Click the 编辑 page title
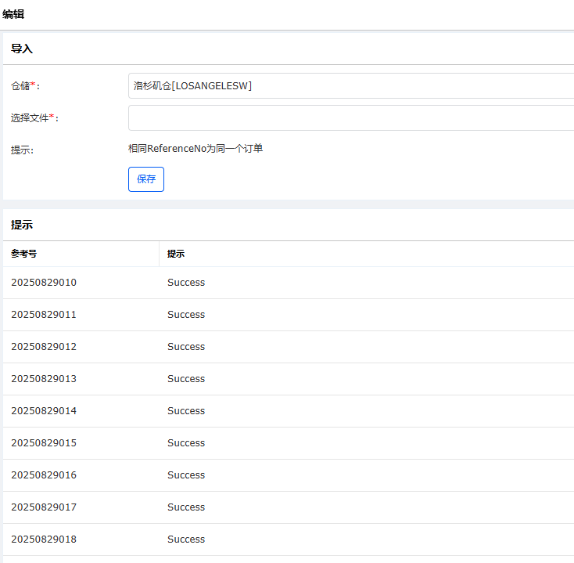 pyautogui.click(x=14, y=14)
